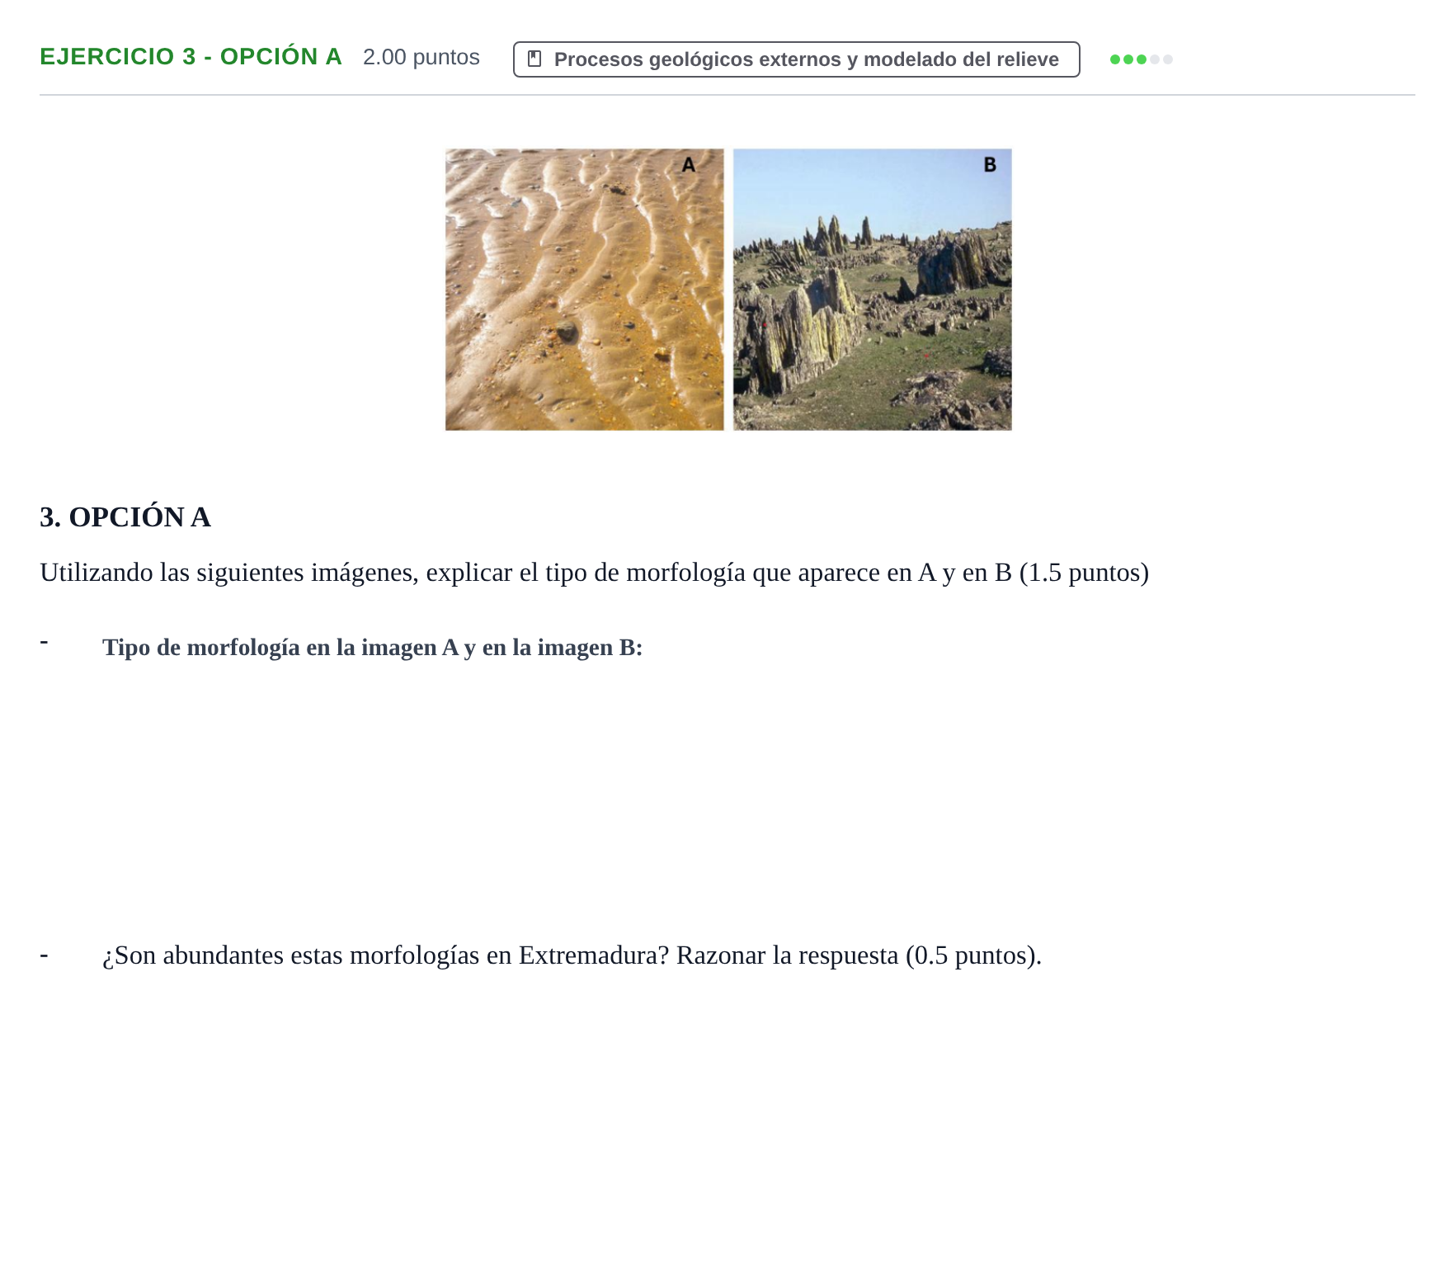Viewport: 1455px width, 1269px height.
Task: Click the sentence starting 'Utilizando las siguientes imágenes'
Action: click(x=594, y=573)
